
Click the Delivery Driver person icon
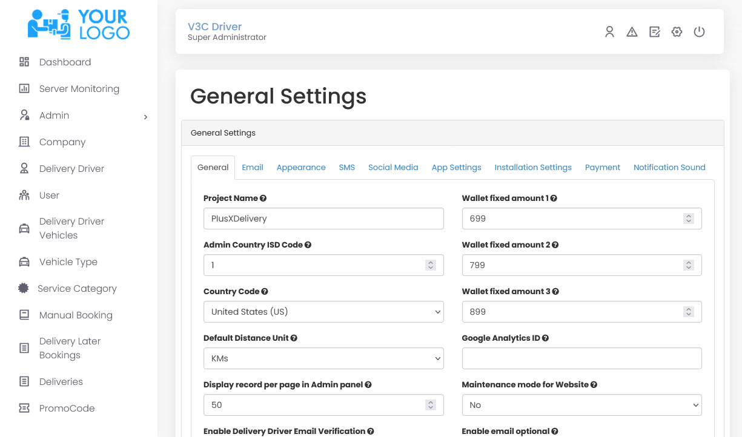[x=24, y=168]
